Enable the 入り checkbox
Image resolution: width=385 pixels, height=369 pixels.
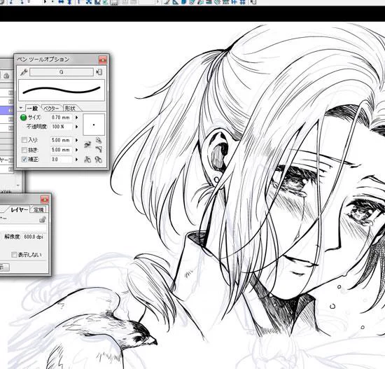pyautogui.click(x=24, y=140)
